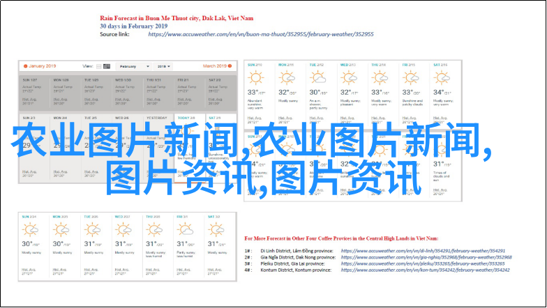This screenshot has height=308, width=547.
Task: Go forward to March 2019
Action: pos(218,66)
